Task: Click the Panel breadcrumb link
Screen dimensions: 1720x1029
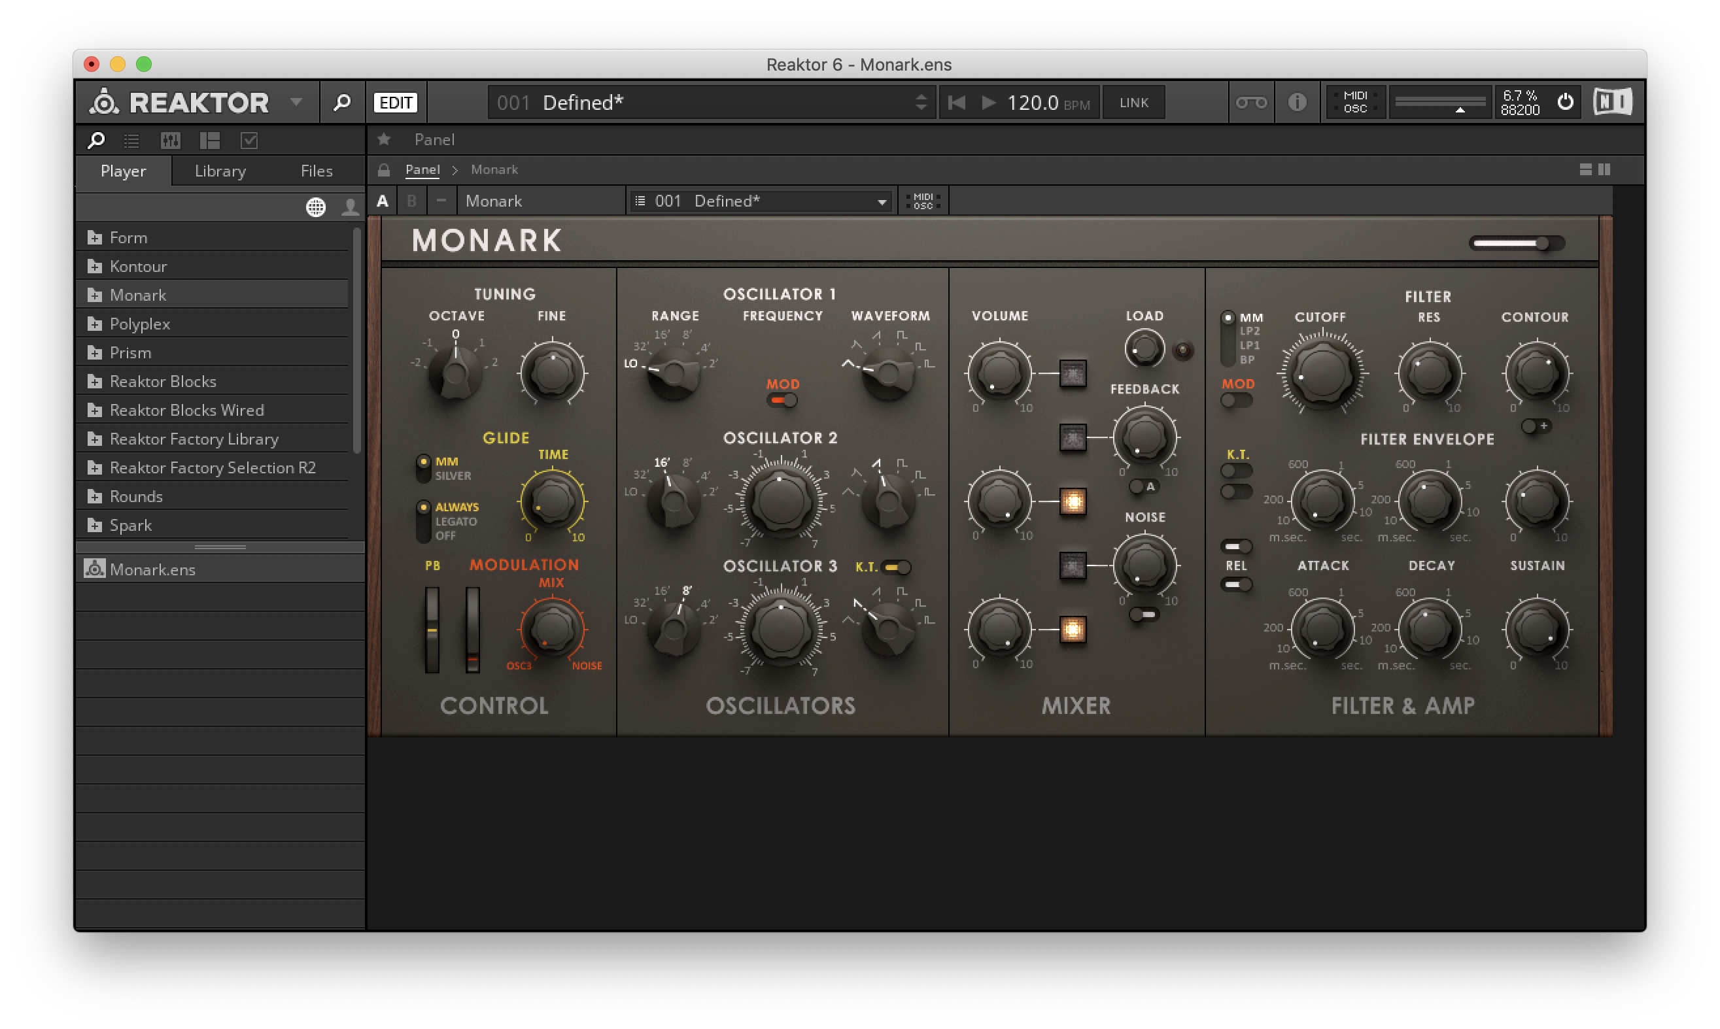Action: tap(422, 169)
